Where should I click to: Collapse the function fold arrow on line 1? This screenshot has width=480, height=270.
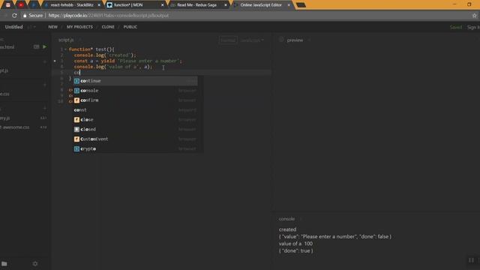[x=65, y=49]
